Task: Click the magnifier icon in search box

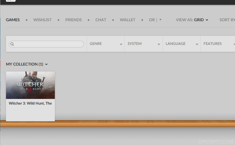Action: pyautogui.click(x=12, y=44)
